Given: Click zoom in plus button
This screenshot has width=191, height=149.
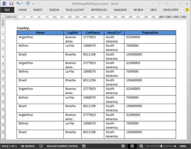Looking at the screenshot, I should [x=175, y=146].
